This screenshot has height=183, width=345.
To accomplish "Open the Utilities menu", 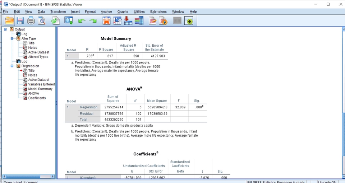I will [139, 11].
